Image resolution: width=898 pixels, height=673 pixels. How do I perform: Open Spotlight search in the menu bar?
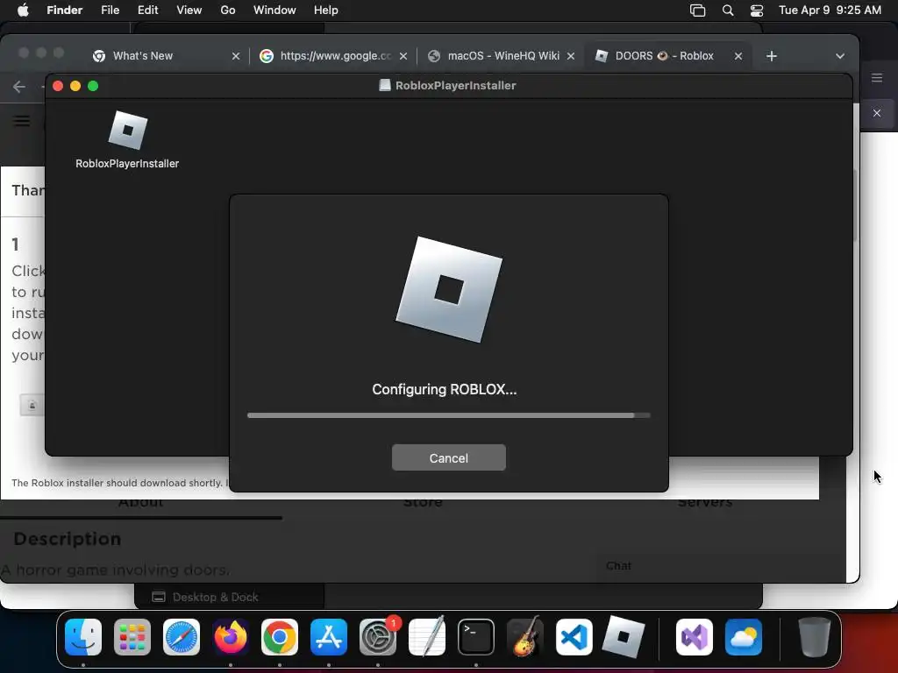point(728,10)
